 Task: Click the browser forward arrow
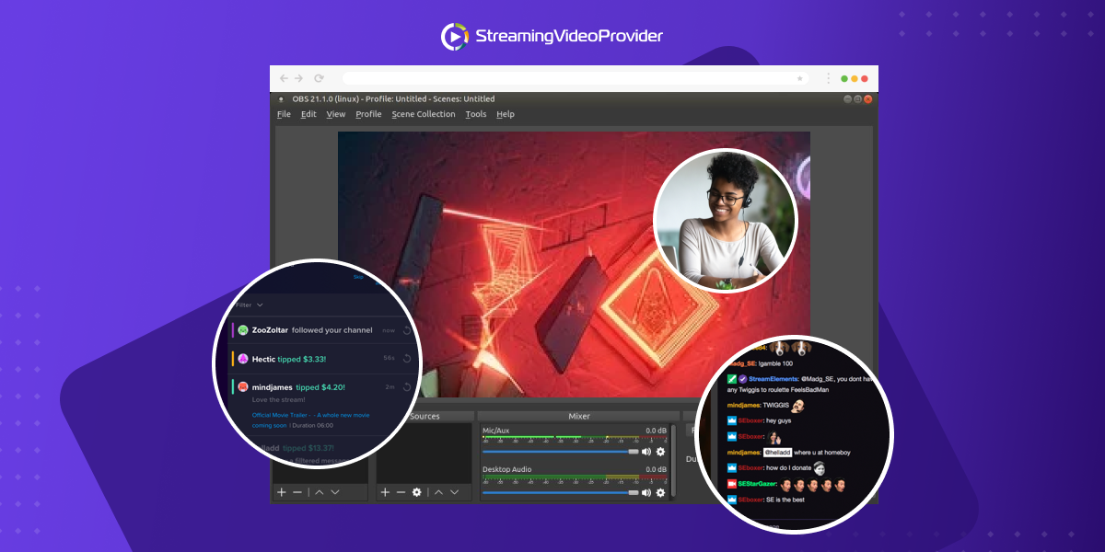click(x=298, y=79)
